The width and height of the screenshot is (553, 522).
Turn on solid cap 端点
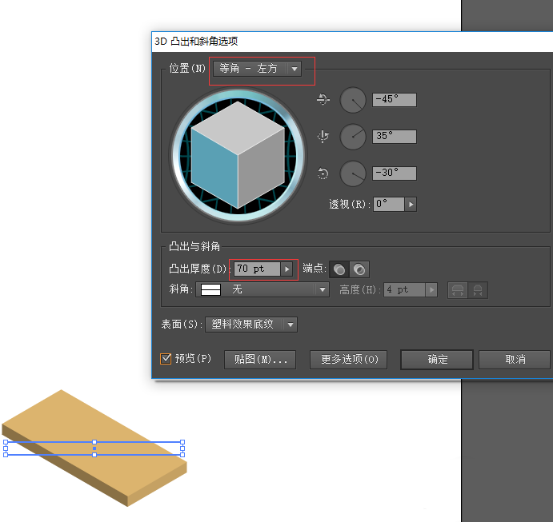click(x=339, y=269)
